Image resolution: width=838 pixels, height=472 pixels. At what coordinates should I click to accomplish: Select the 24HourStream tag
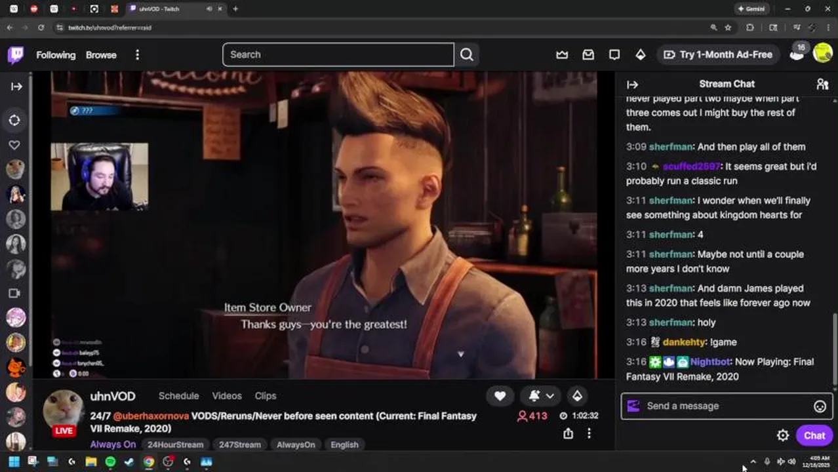coord(175,444)
